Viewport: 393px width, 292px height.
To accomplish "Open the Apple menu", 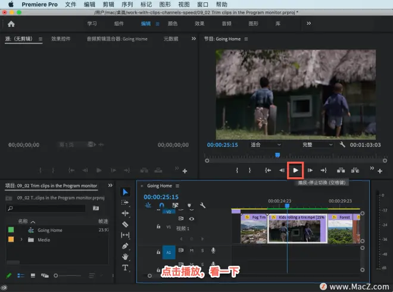I will (11, 4).
